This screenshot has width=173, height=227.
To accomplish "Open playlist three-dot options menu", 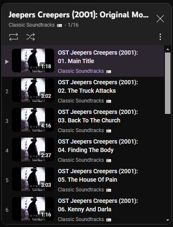I will click(160, 37).
